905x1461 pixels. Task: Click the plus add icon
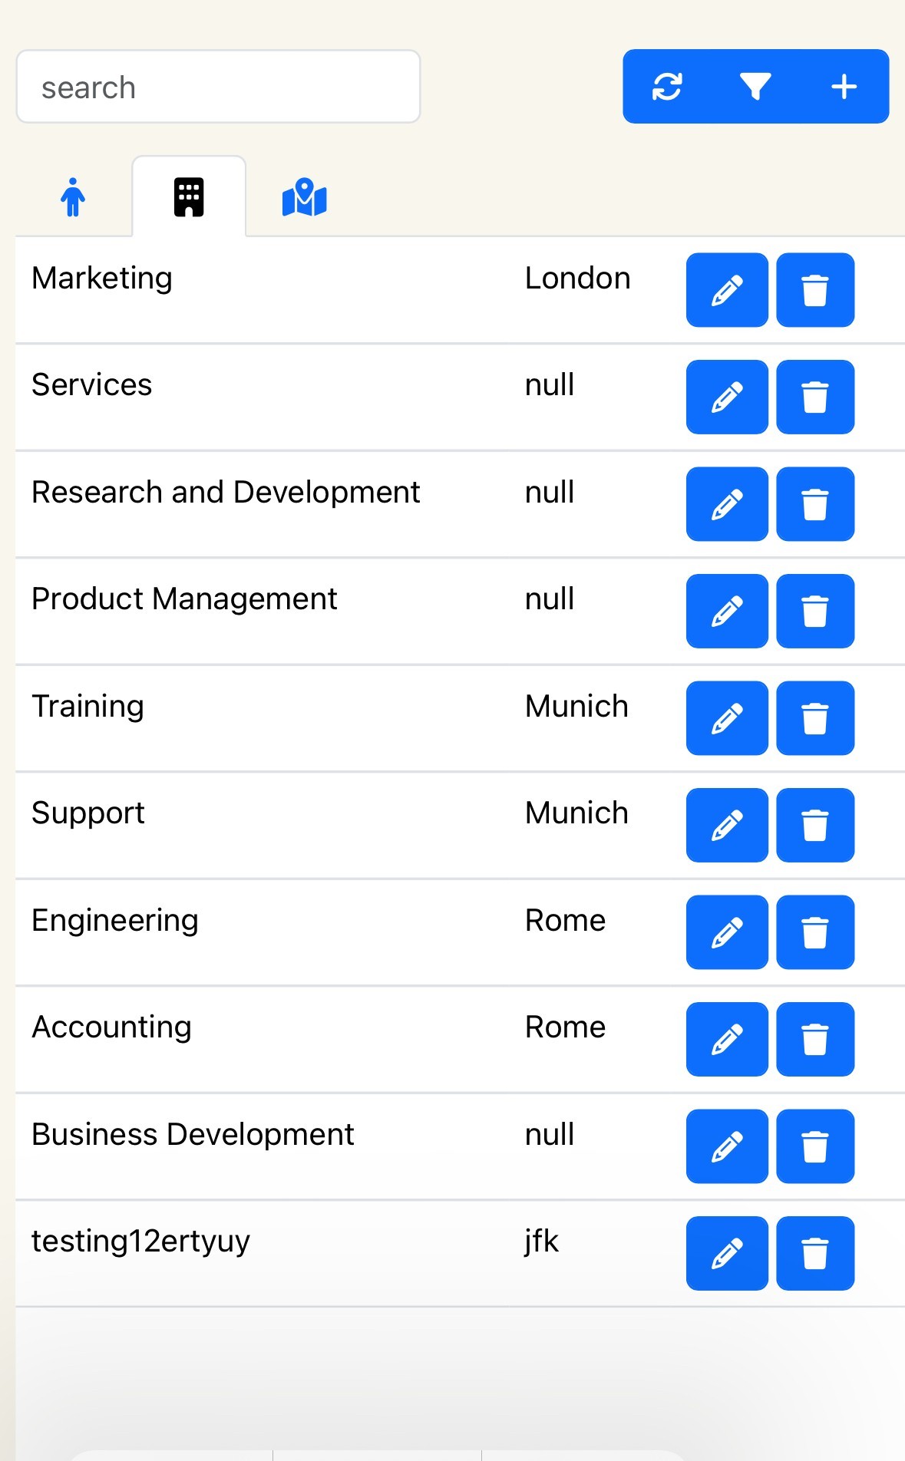[844, 87]
